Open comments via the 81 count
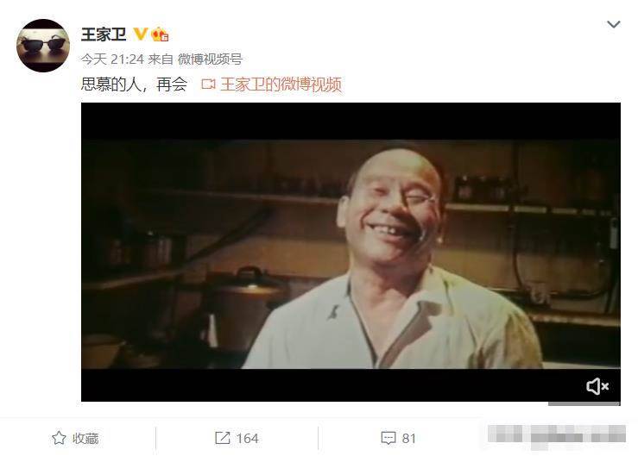638x456 pixels. click(408, 439)
